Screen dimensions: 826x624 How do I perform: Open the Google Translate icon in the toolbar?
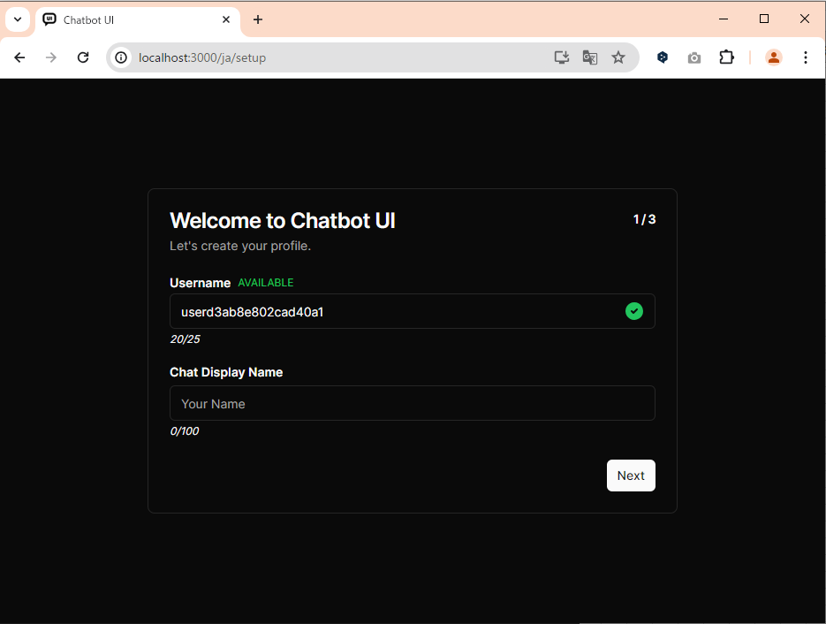(589, 57)
